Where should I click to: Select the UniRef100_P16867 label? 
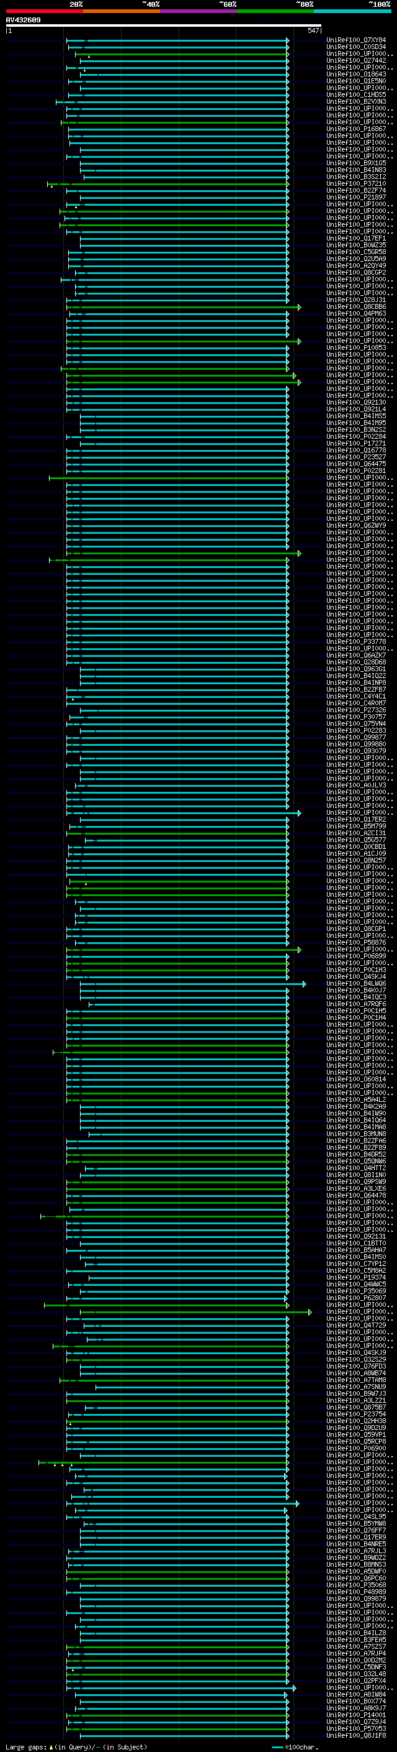coord(356,129)
